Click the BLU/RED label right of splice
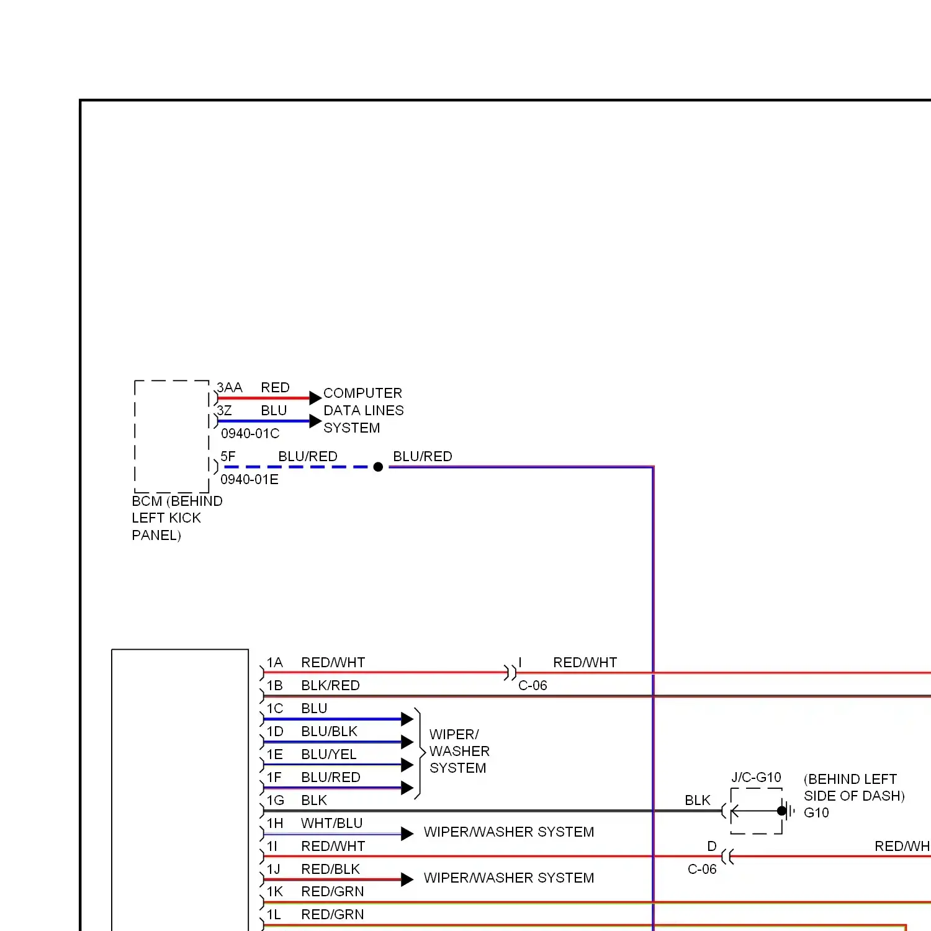This screenshot has width=931, height=931. click(x=423, y=457)
